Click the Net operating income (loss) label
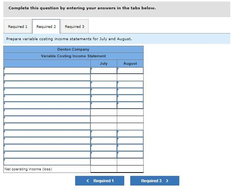 (x=28, y=169)
